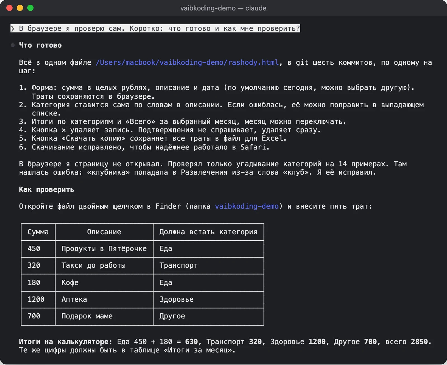Image resolution: width=447 pixels, height=365 pixels.
Task: Click the gray bullet beside 'Что готово'
Action: pos(13,45)
